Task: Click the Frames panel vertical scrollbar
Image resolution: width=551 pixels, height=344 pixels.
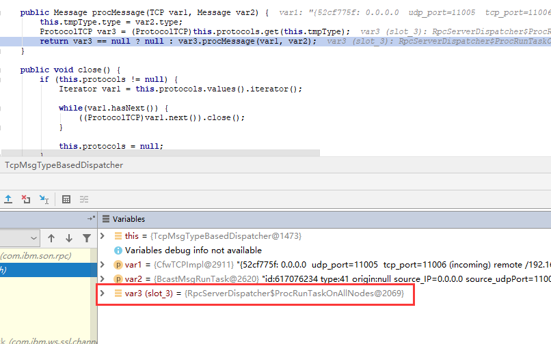Action: click(x=94, y=296)
